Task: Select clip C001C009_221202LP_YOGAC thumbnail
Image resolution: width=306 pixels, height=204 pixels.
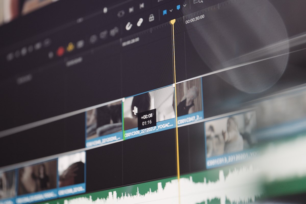Action: pyautogui.click(x=149, y=108)
